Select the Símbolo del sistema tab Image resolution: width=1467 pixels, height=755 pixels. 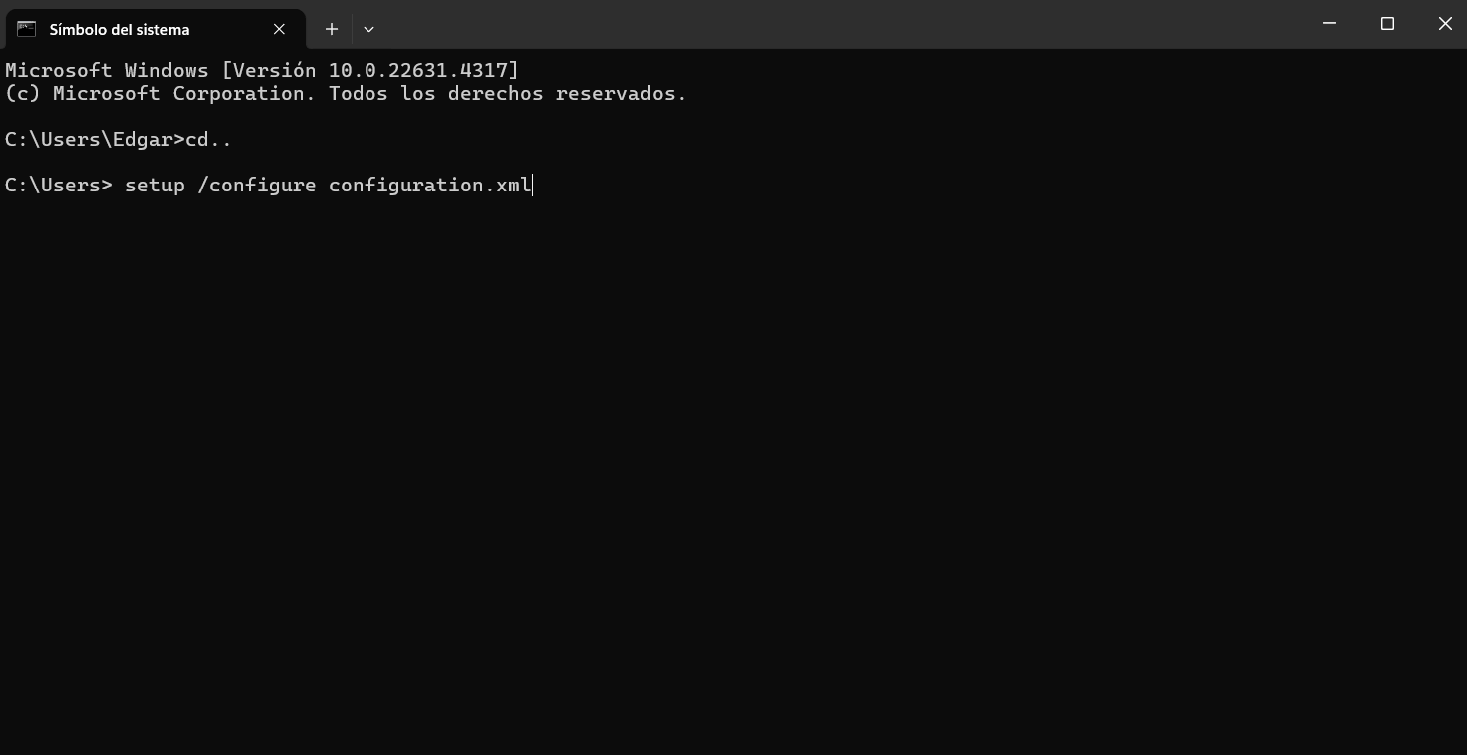pos(120,30)
